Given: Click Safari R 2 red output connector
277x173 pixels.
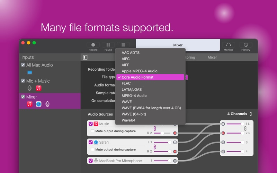Looking at the screenshot, I should [175, 152].
